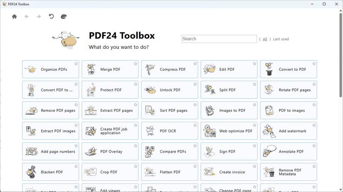Click into the Search input field
This screenshot has height=192, width=343.
point(219,39)
